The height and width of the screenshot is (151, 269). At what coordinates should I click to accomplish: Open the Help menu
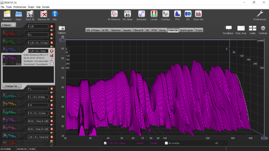pyautogui.click(x=38, y=7)
